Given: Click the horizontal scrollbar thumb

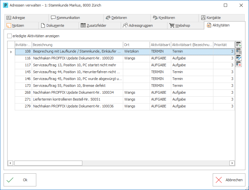Looking at the screenshot, I should pyautogui.click(x=48, y=163).
